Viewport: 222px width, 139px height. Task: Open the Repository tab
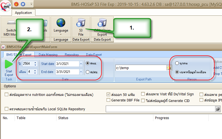[x=72, y=55]
